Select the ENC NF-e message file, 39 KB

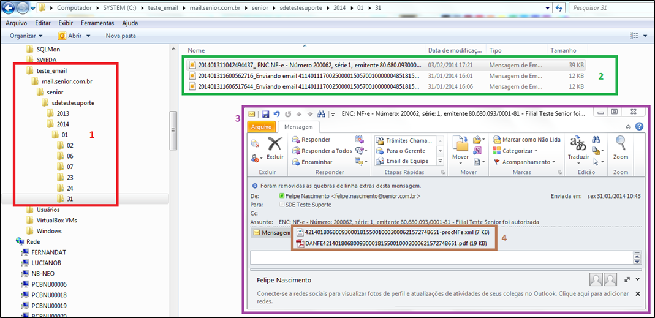387,65
